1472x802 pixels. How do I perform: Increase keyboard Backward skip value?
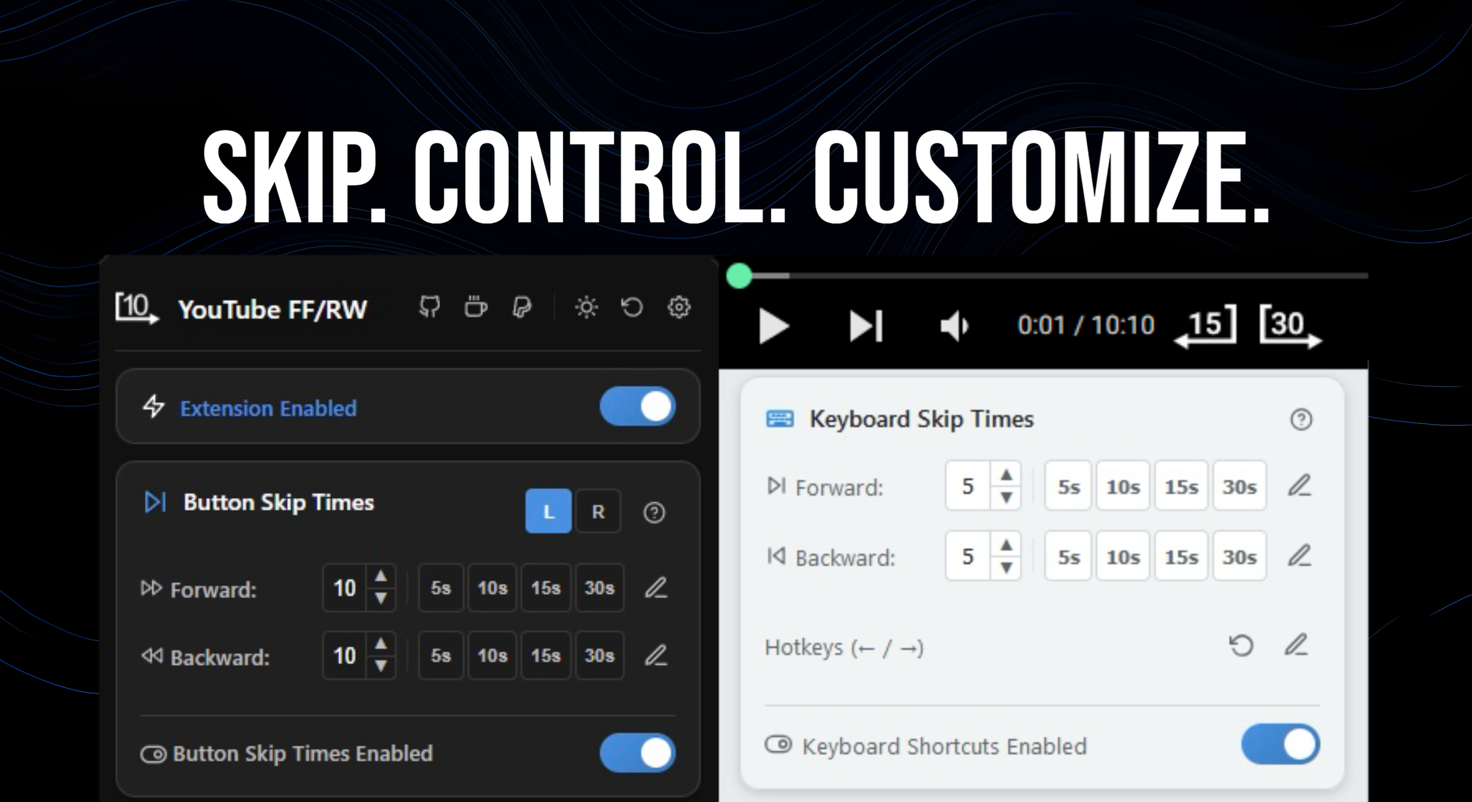pos(1006,544)
